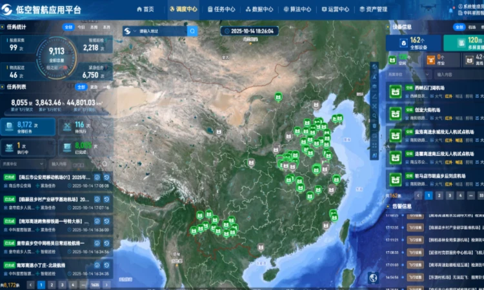Click the search magnifier in task list filter

click(105, 164)
